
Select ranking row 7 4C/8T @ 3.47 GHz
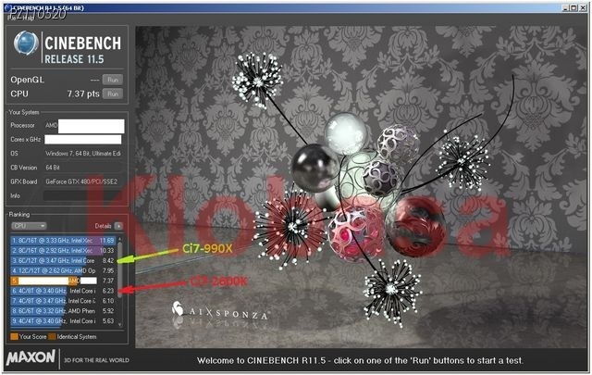click(x=63, y=301)
